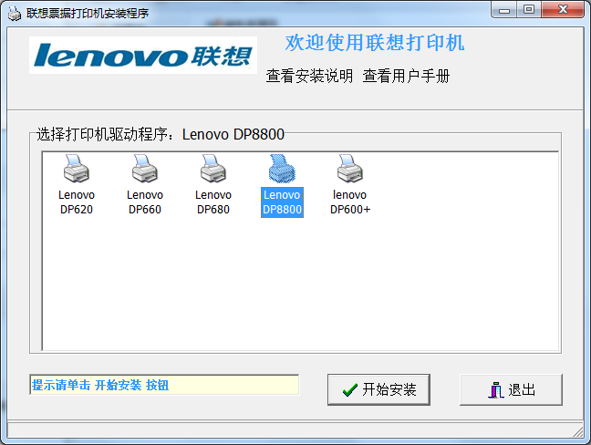Click the 欢迎使用联想打印机 welcome heading
Screen dimensions: 591x445
tap(375, 42)
